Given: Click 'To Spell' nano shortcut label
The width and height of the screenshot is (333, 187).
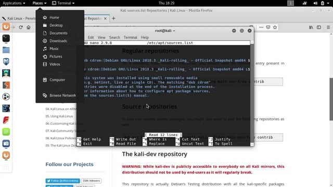Looking at the screenshot, I should (223, 144).
